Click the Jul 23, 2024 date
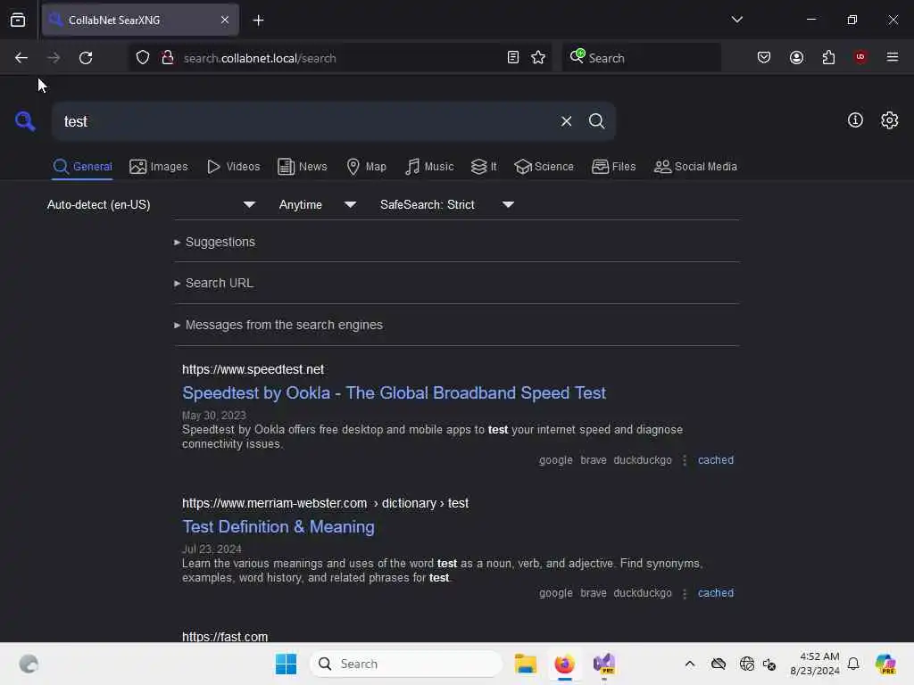This screenshot has height=685, width=914. (x=212, y=549)
